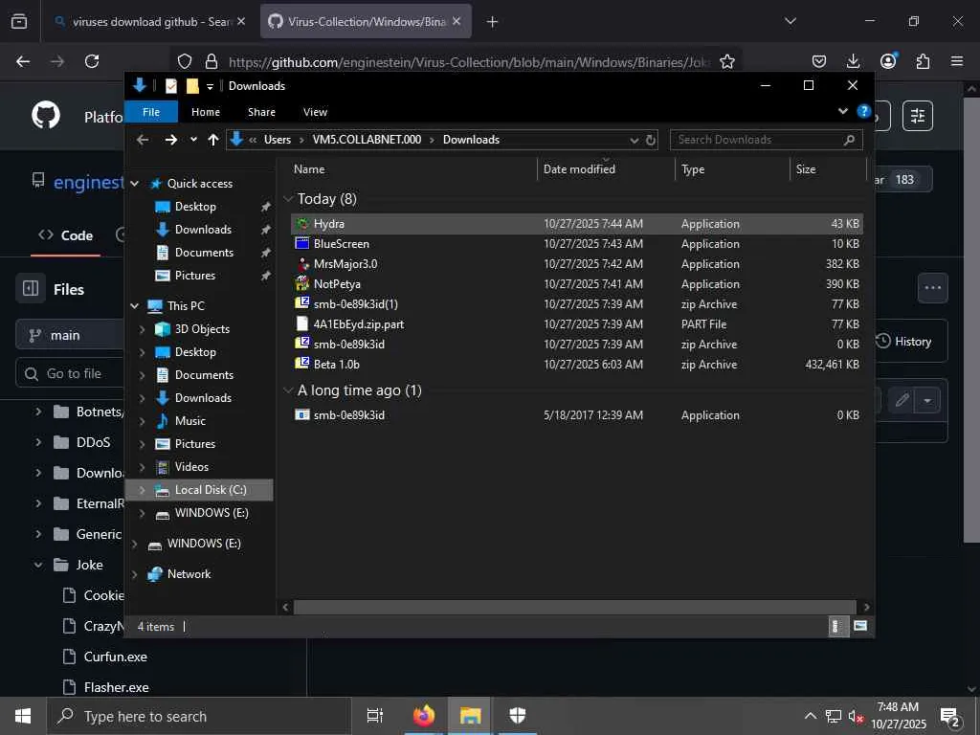Image resolution: width=980 pixels, height=735 pixels.
Task: Click Type here to search box
Action: [x=199, y=716]
